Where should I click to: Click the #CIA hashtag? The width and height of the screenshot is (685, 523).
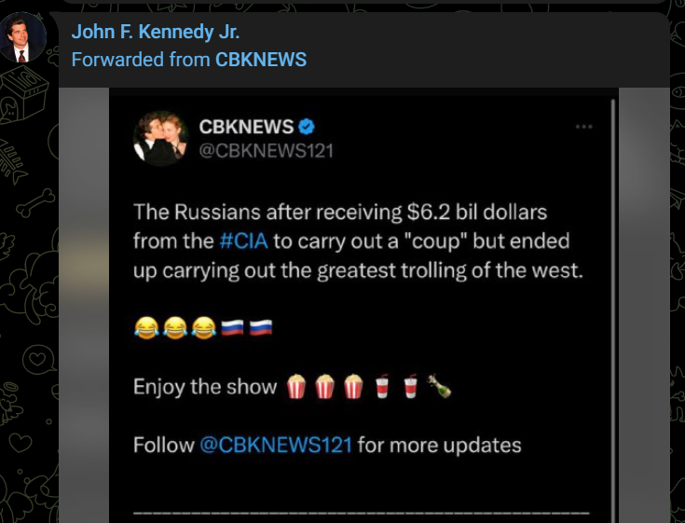244,241
